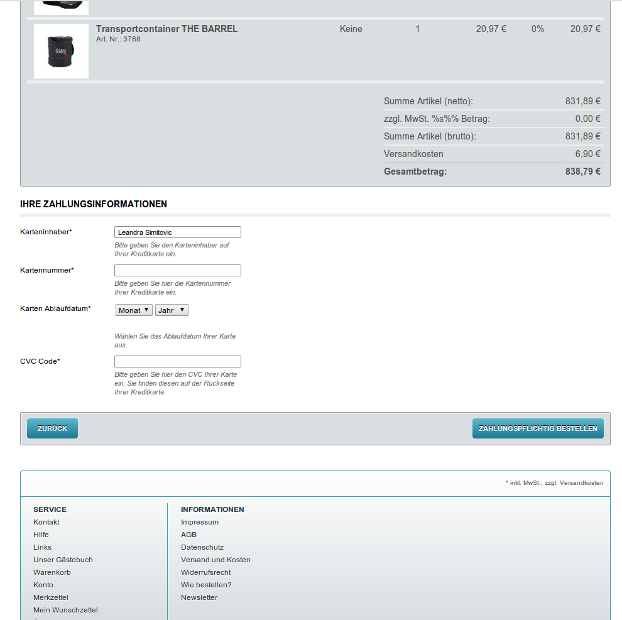Focus the Kartennummer input field

pos(177,271)
